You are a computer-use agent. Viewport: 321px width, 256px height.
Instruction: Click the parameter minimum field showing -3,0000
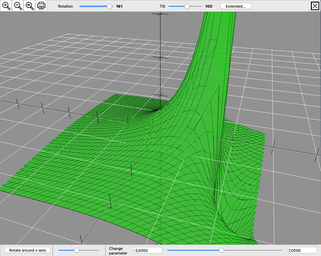(147, 250)
